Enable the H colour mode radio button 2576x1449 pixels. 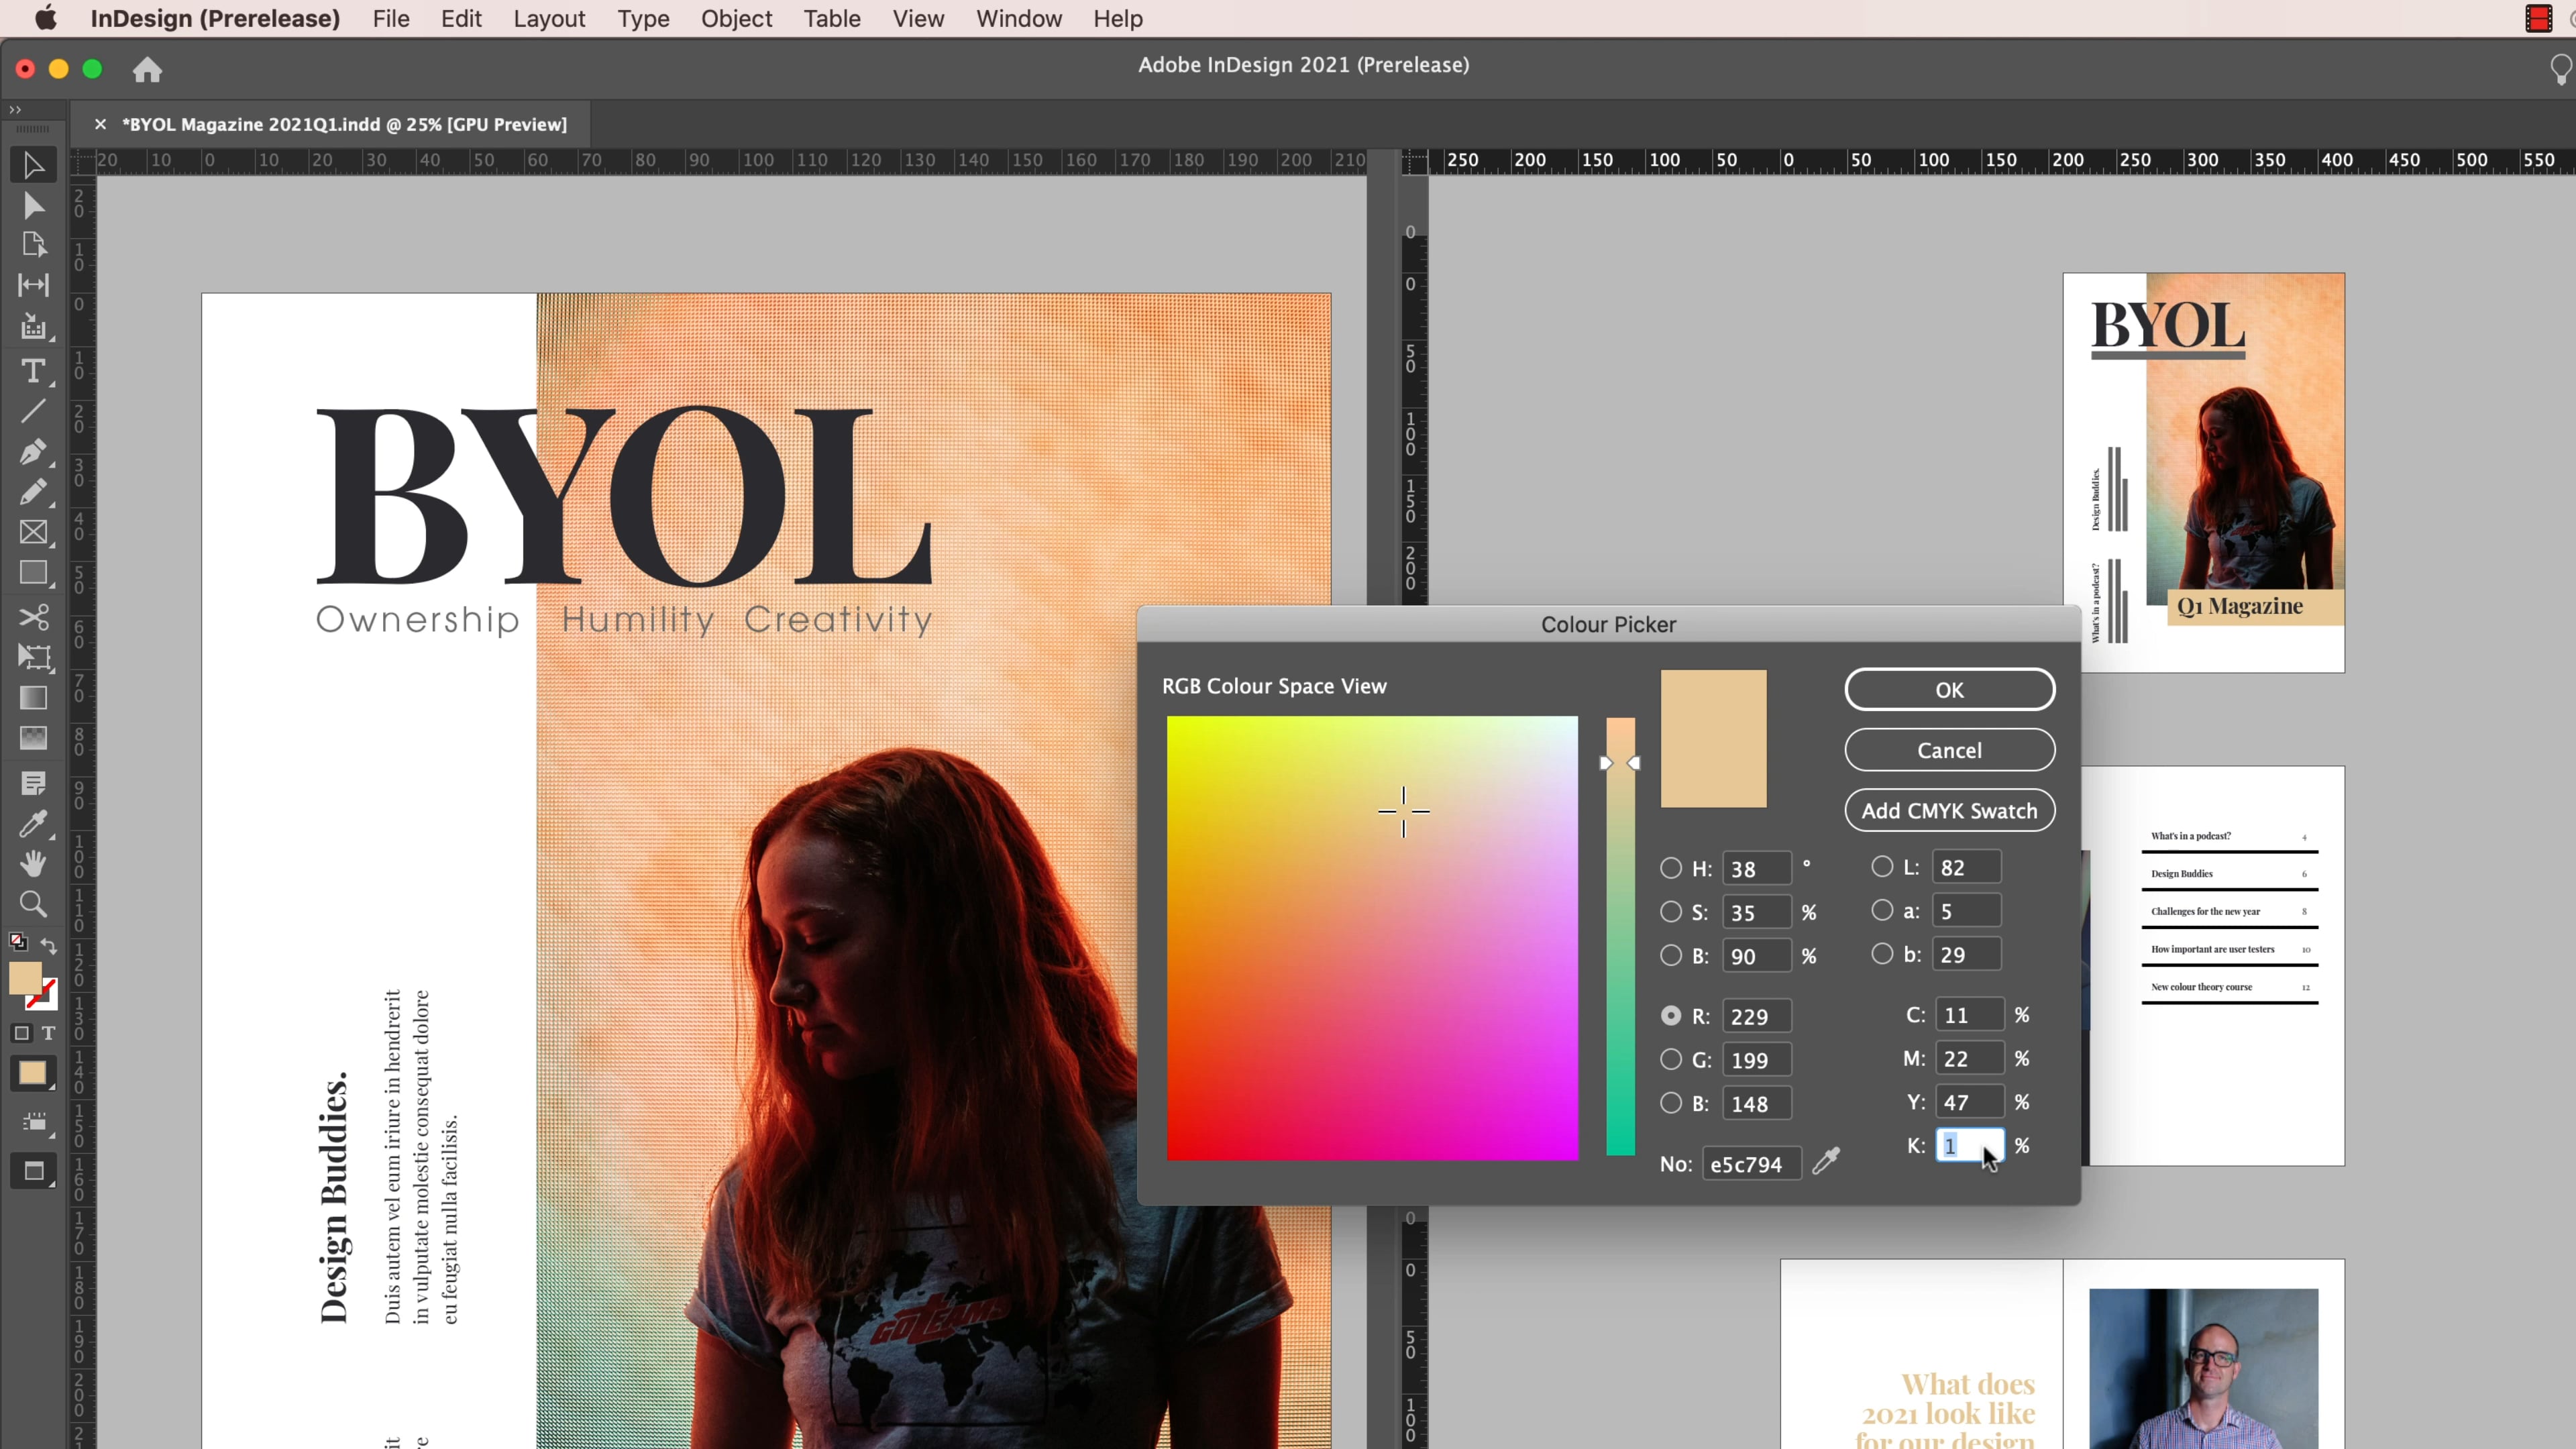[1671, 868]
